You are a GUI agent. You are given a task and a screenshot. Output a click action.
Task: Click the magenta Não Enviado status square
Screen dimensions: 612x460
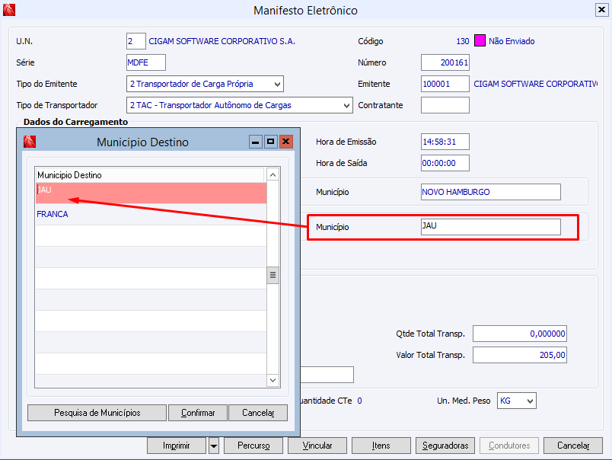(x=480, y=40)
